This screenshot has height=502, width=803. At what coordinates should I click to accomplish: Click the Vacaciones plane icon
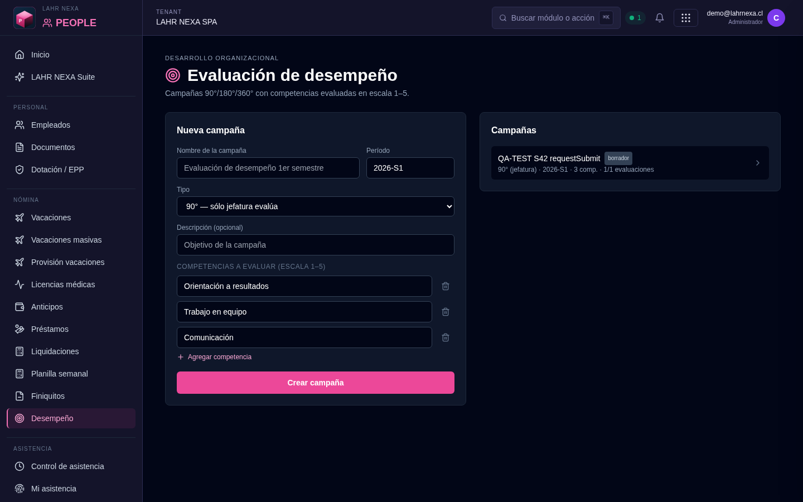pyautogui.click(x=20, y=218)
